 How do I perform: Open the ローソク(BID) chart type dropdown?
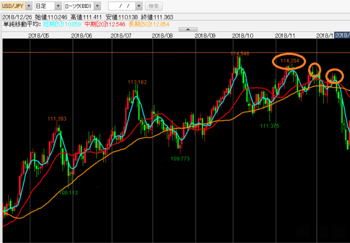click(97, 6)
